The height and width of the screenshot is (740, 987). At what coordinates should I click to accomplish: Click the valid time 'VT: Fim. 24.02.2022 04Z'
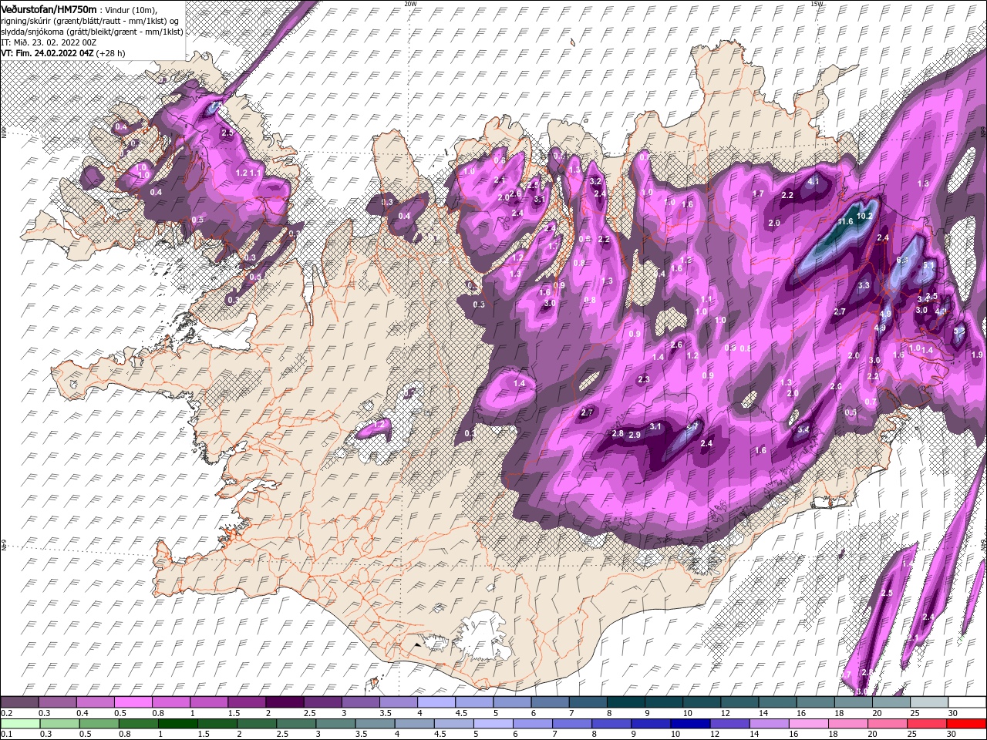coord(48,53)
